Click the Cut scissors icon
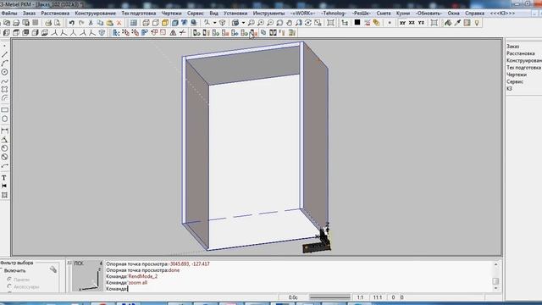542x305 pixels. click(x=91, y=23)
